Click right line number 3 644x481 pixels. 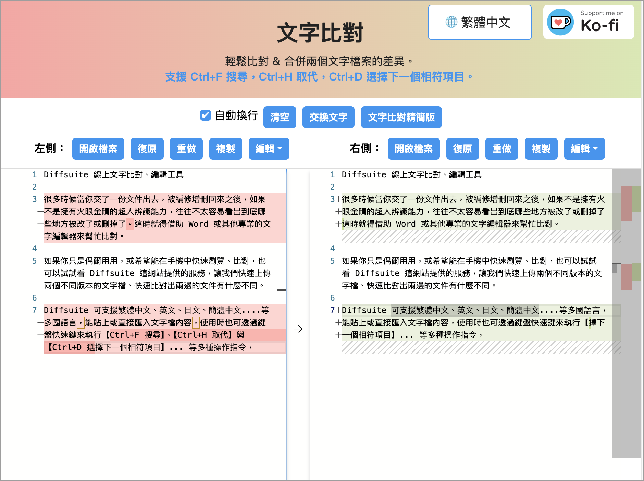pyautogui.click(x=332, y=199)
